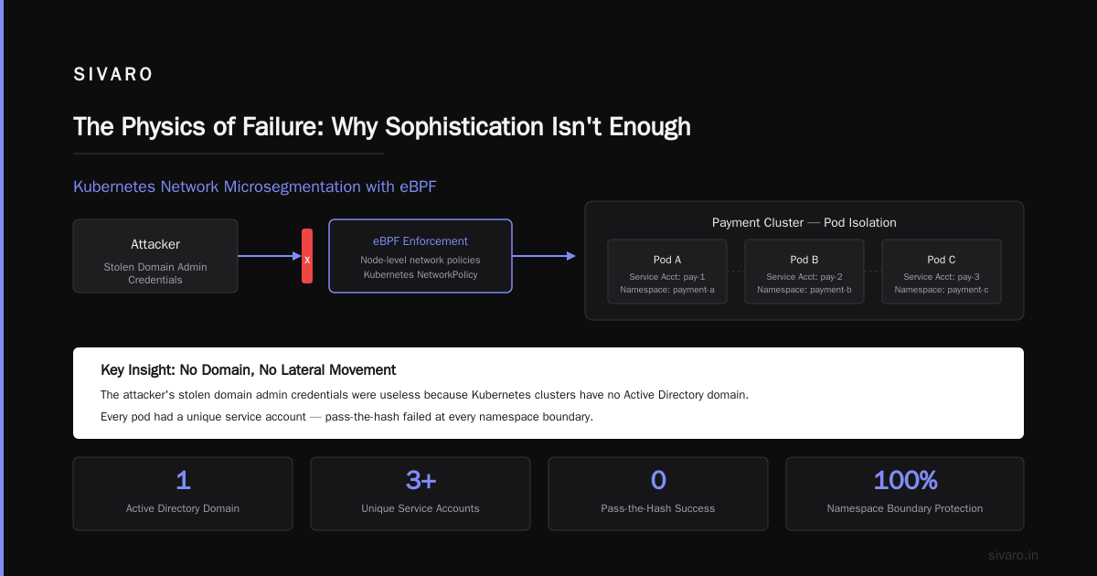
Task: Click the arrow pointing to Payment Cluster
Action: (544, 256)
